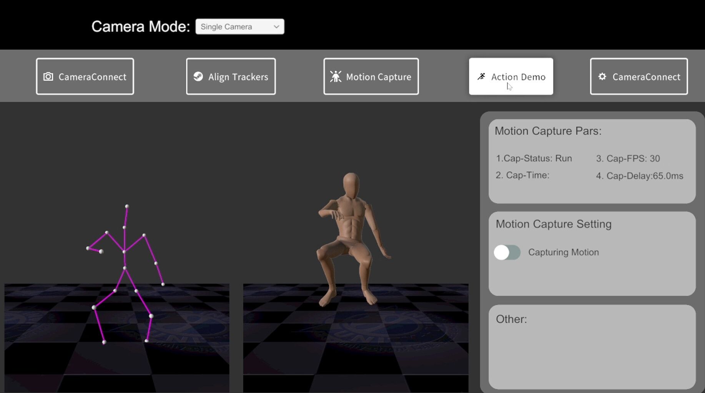Click the Cap-Status: Run readout
The width and height of the screenshot is (705, 393).
[534, 159]
